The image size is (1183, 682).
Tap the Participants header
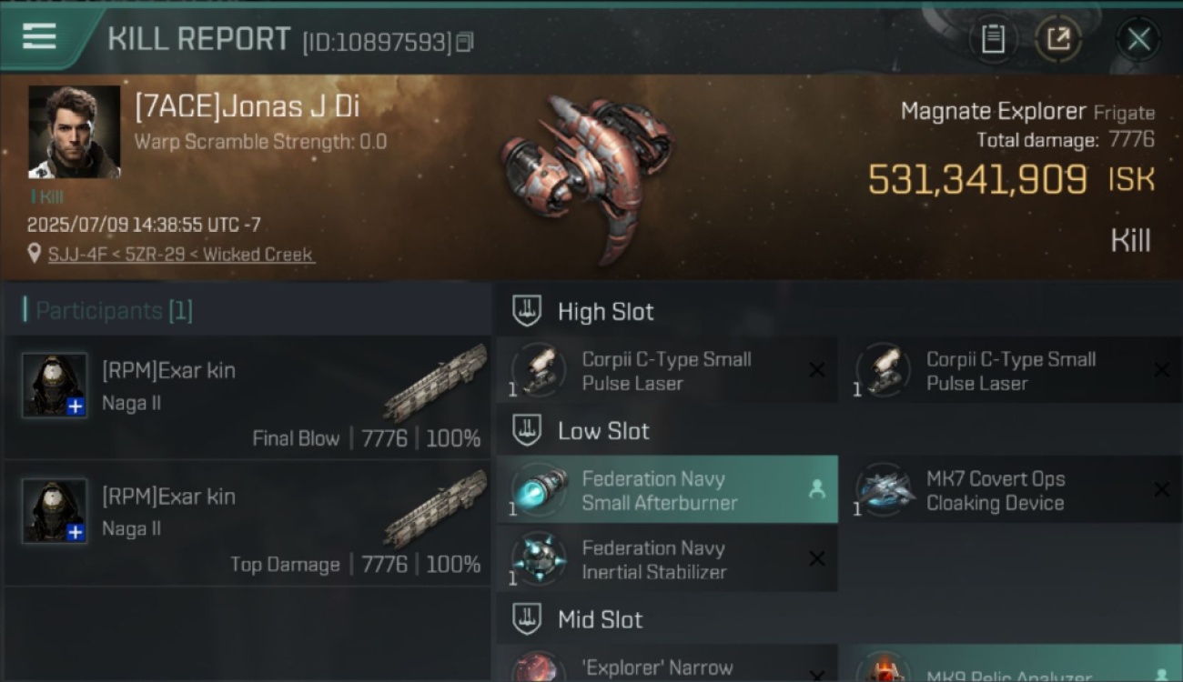(x=108, y=311)
